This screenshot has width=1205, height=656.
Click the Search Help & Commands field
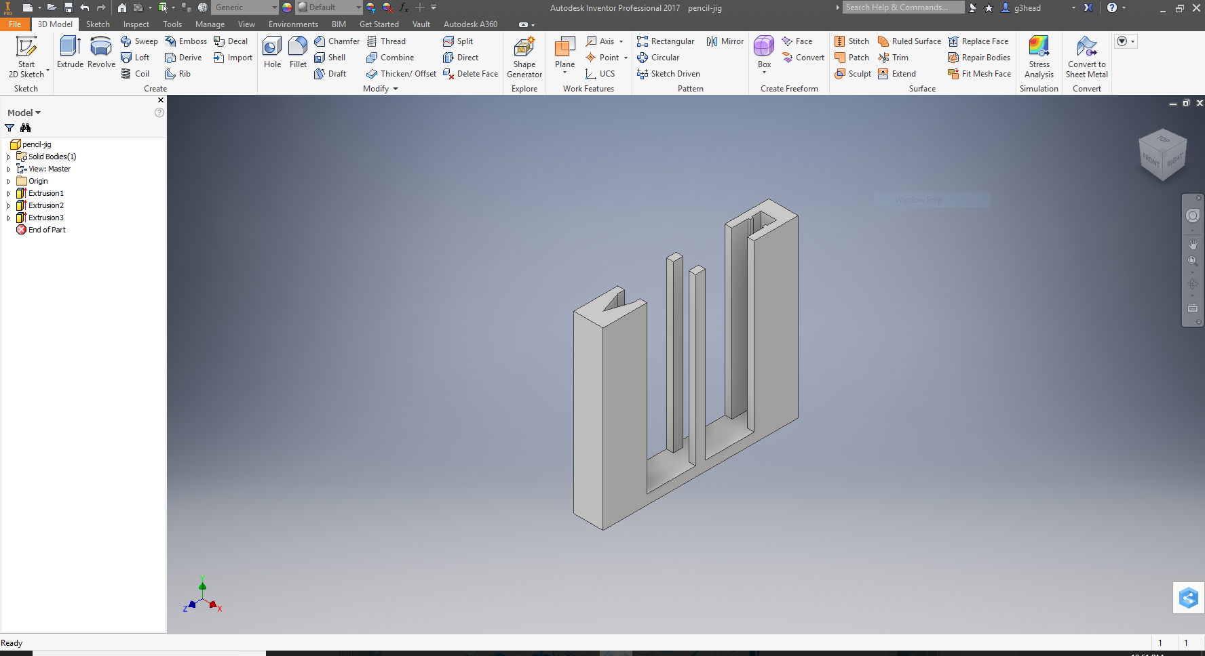click(x=902, y=7)
